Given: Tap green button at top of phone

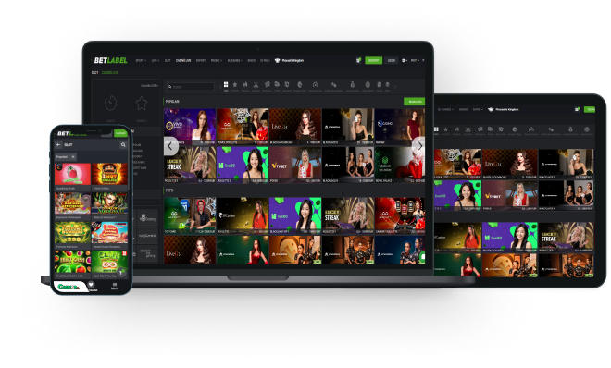Looking at the screenshot, I should coord(120,133).
